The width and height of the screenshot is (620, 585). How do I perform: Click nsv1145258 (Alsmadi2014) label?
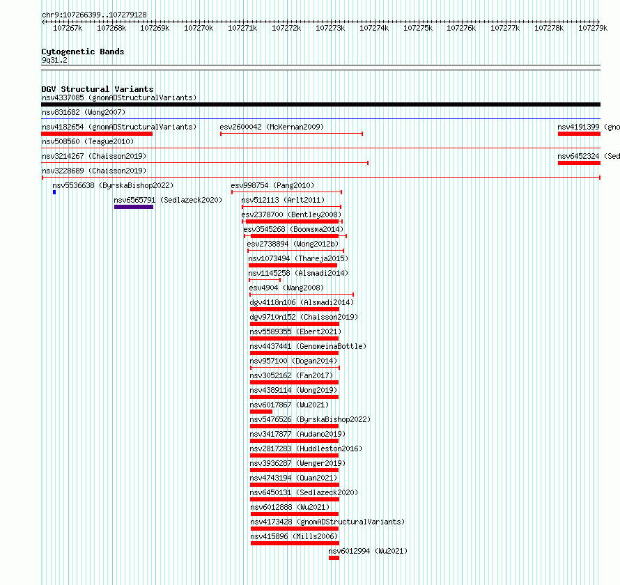[298, 273]
